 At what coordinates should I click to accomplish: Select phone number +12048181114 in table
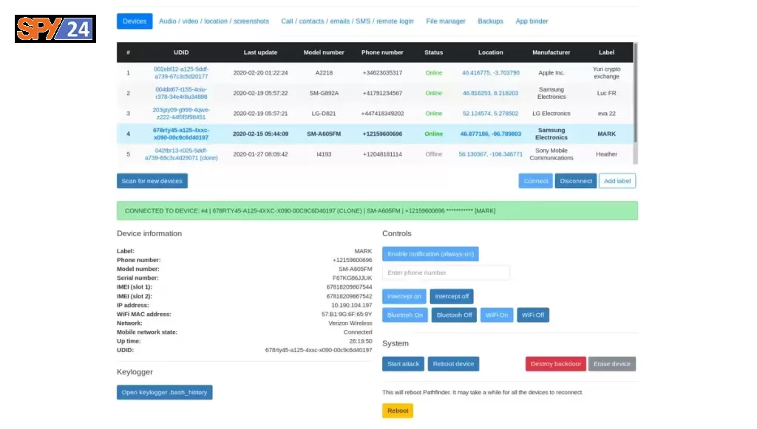pos(382,154)
